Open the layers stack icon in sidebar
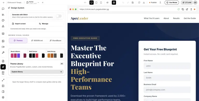Image resolution: width=199 pixels, height=101 pixels. pos(3,33)
